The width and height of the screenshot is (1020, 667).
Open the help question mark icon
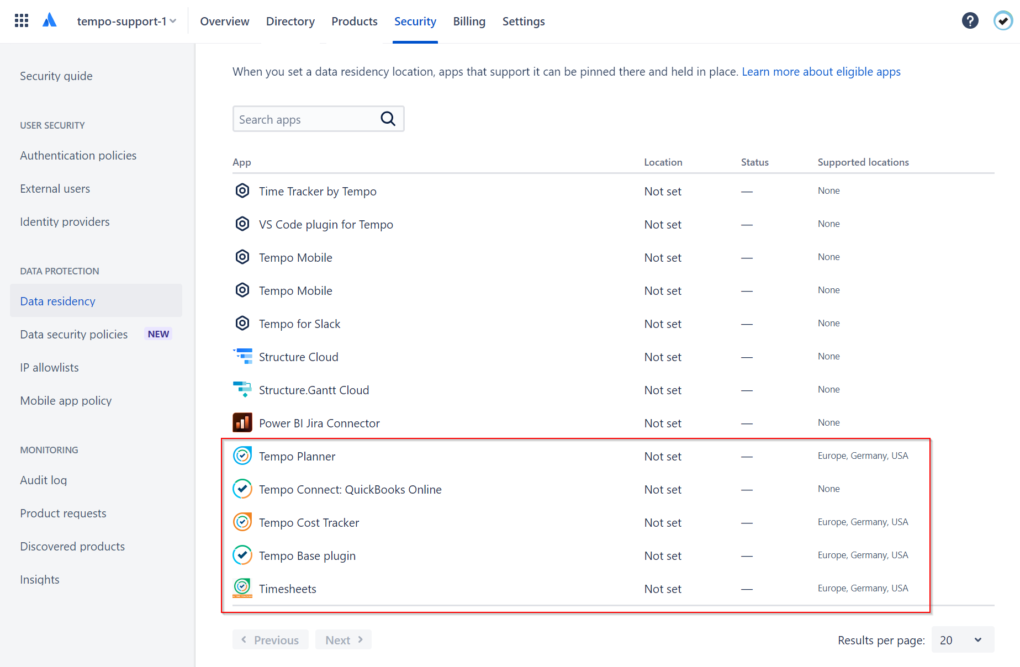click(x=970, y=21)
